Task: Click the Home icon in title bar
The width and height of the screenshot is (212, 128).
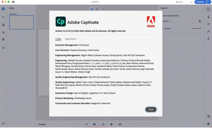Action: tap(13, 2)
